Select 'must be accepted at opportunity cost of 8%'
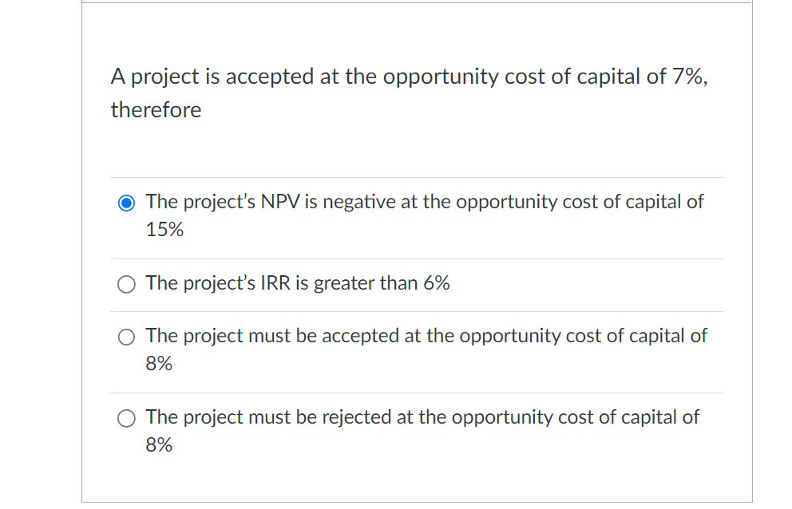The width and height of the screenshot is (792, 509). point(125,337)
